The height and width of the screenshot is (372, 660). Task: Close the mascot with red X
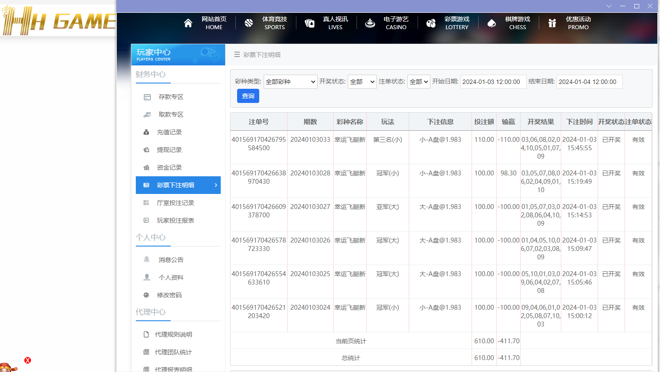(x=27, y=361)
